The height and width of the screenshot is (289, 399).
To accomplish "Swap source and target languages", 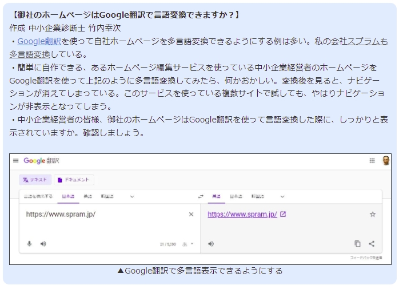I will (x=201, y=196).
